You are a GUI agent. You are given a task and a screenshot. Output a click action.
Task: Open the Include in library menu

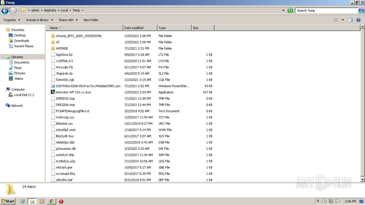click(39, 20)
